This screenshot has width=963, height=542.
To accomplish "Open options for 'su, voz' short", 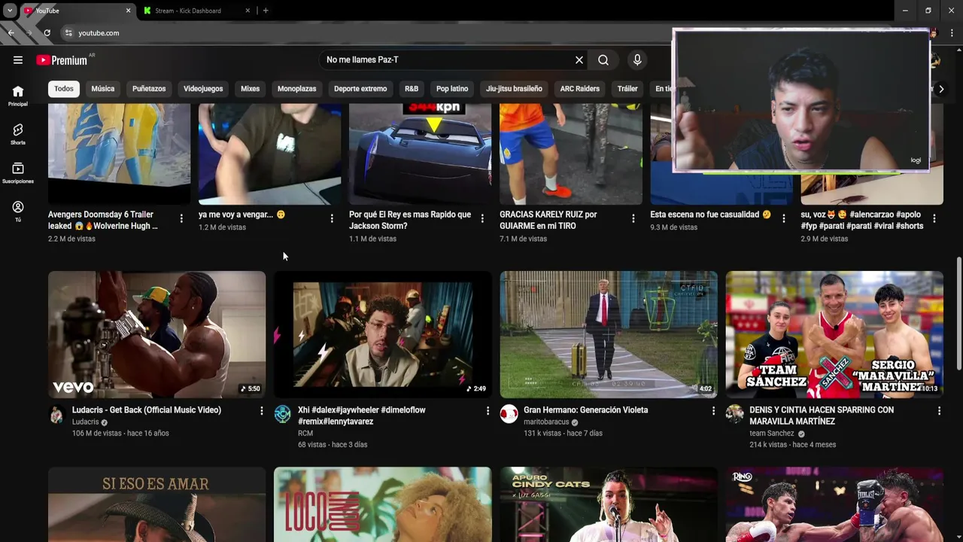I will tap(934, 218).
